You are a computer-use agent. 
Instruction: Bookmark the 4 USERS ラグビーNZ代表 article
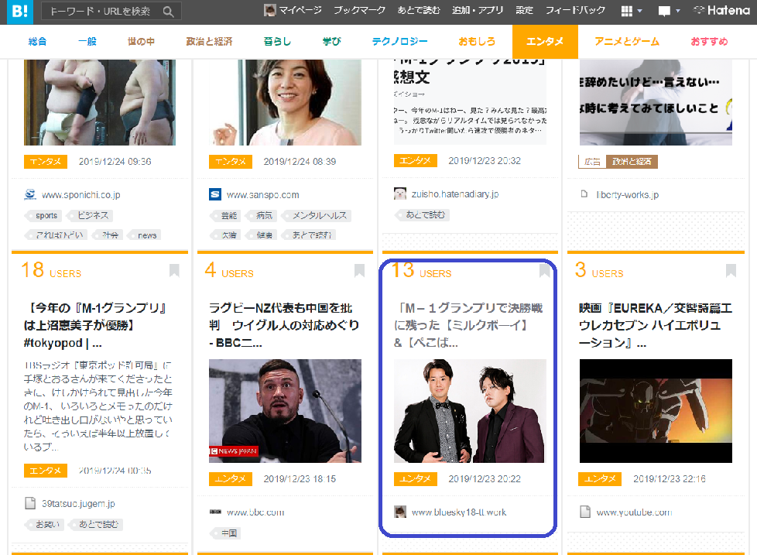[x=359, y=271]
